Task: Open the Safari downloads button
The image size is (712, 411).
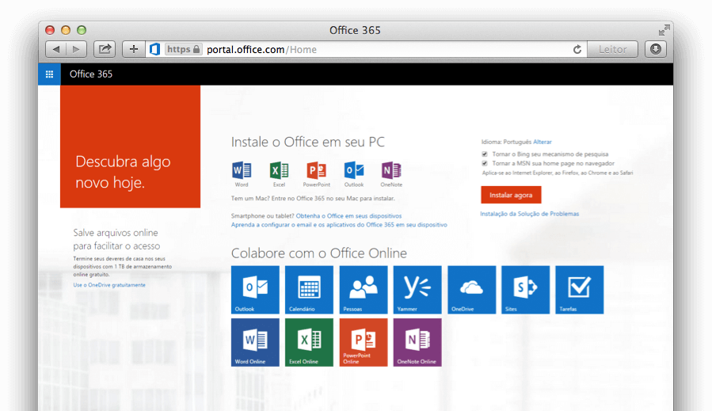Action: 655,49
